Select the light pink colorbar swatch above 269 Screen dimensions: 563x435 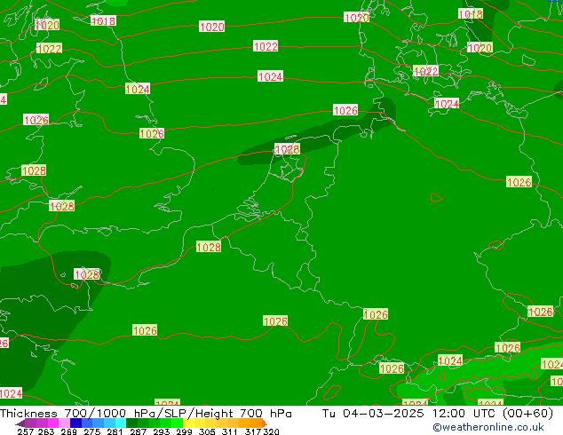[64, 423]
